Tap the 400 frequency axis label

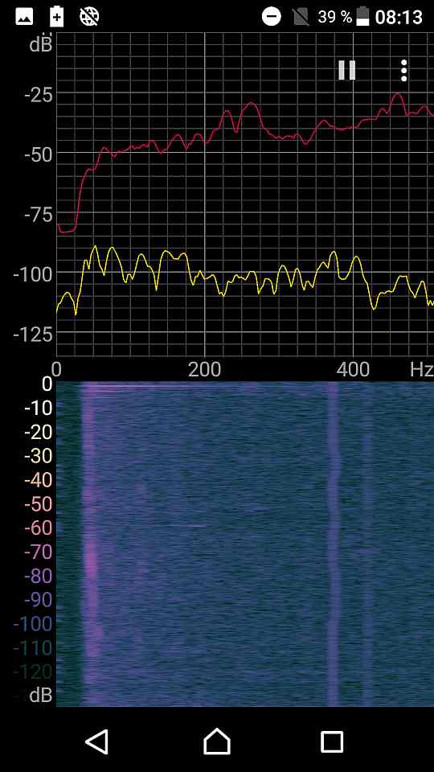coord(354,369)
